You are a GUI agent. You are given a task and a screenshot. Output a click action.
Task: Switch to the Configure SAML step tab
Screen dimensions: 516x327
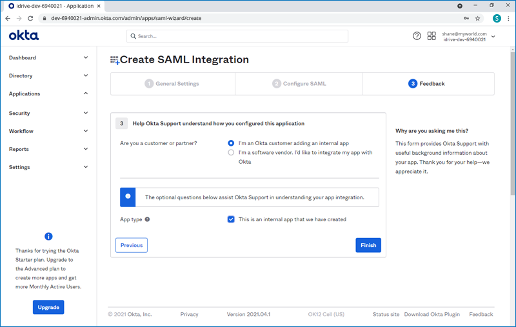(x=299, y=84)
